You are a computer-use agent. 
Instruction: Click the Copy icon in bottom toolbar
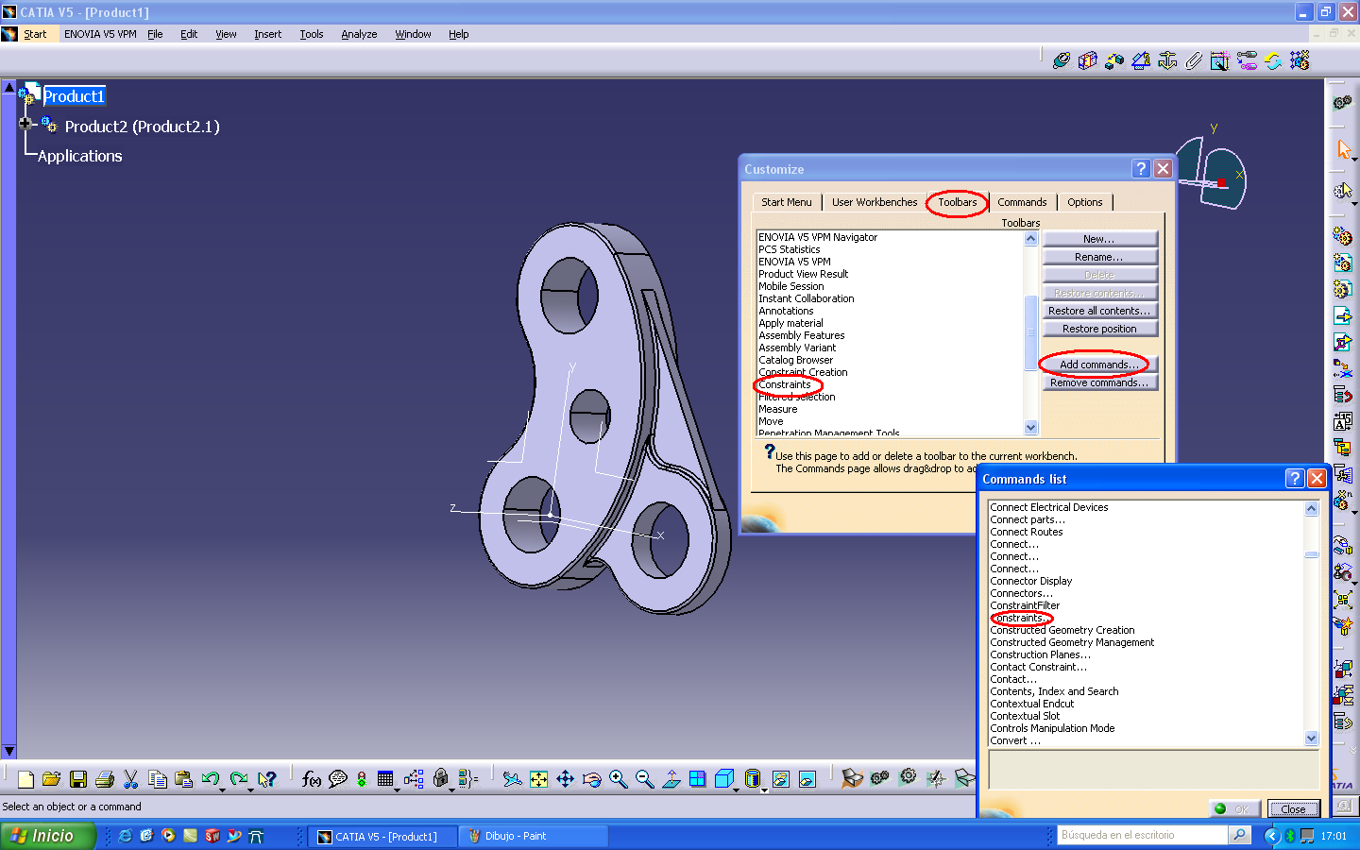coord(158,779)
